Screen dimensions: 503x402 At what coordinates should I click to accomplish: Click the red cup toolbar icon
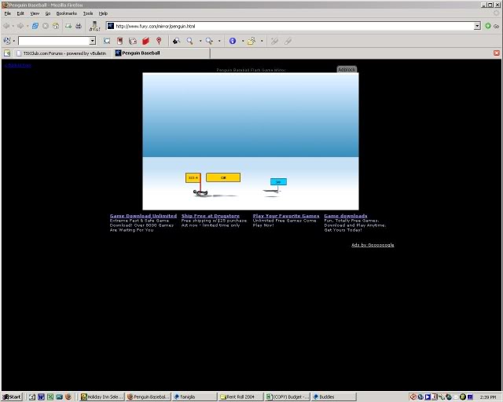(119, 41)
